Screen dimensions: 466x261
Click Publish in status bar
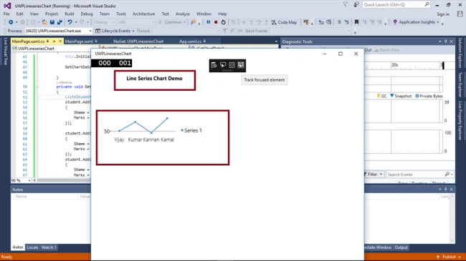click(449, 257)
